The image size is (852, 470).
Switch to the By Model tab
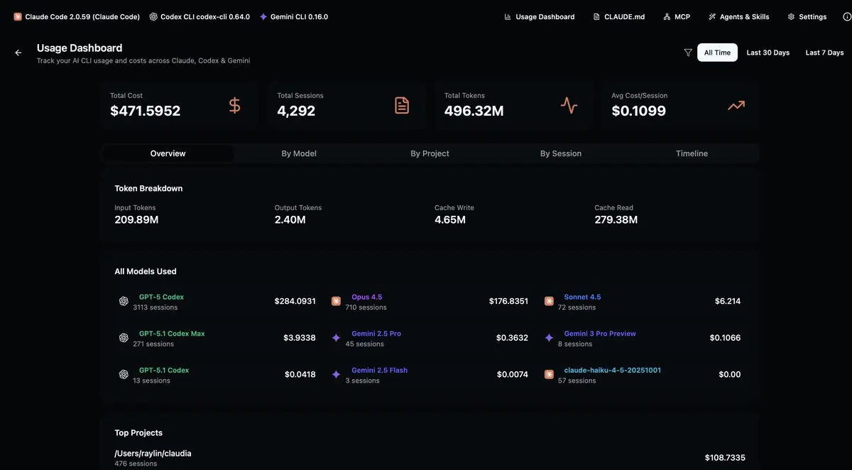point(299,153)
